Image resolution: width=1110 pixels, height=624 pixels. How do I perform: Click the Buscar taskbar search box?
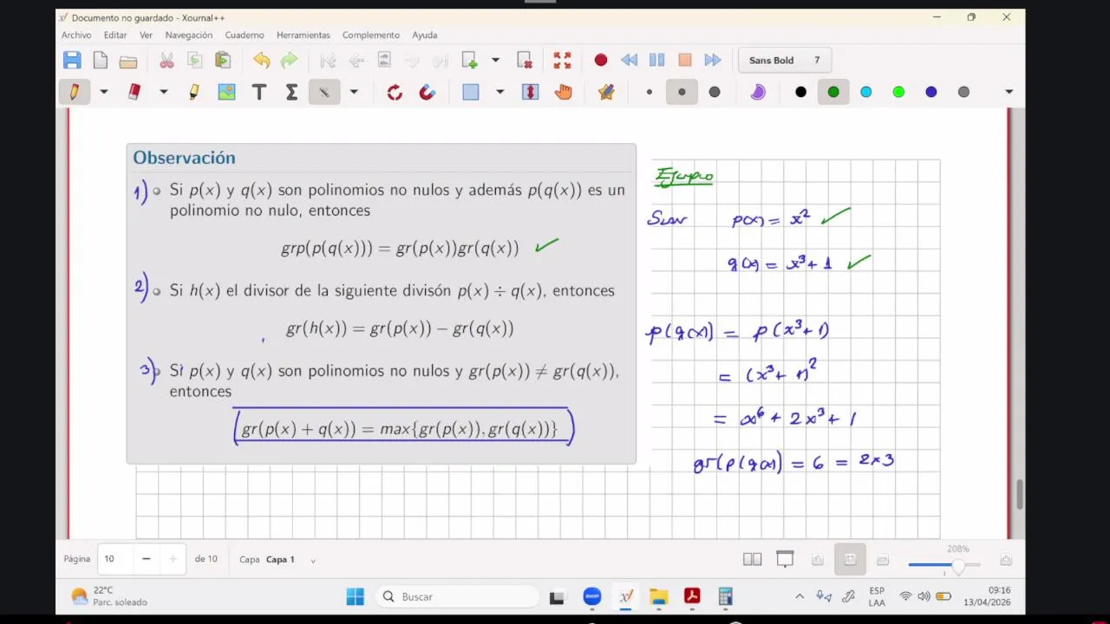point(458,596)
